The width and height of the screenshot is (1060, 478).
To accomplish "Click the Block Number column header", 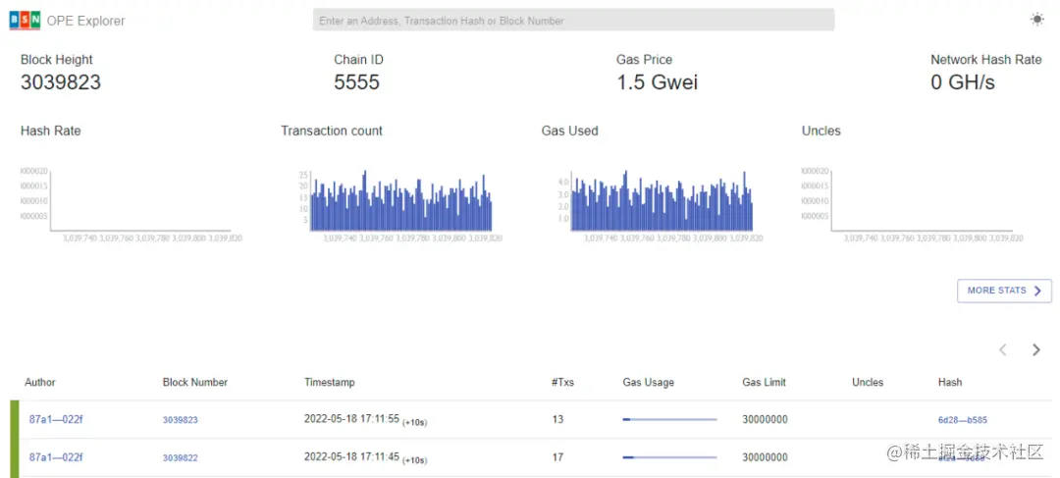I will coord(195,383).
